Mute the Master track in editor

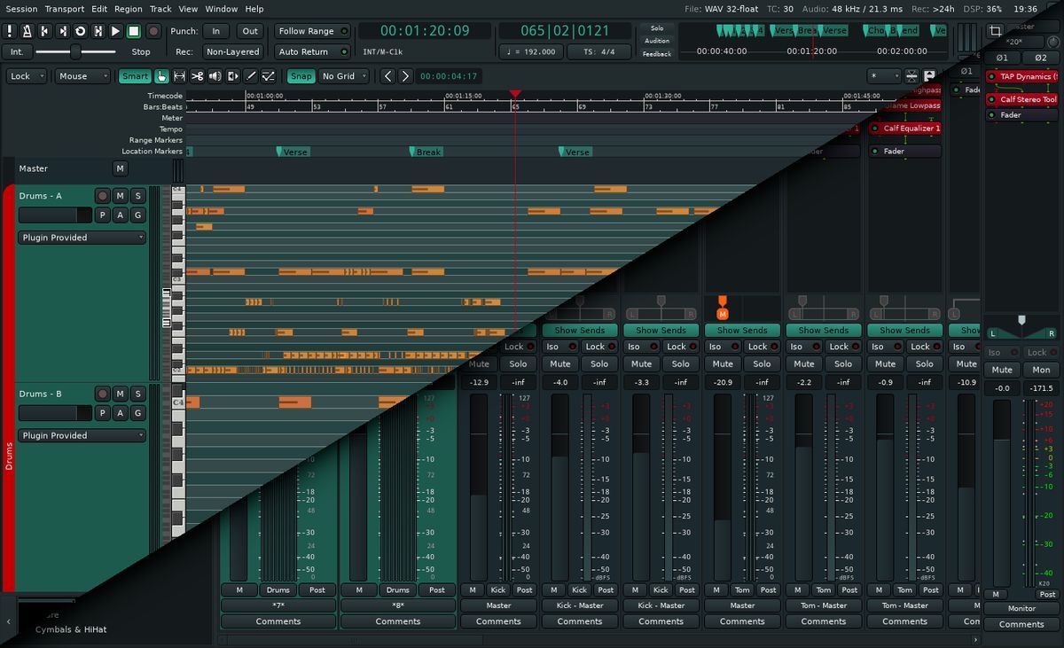(121, 168)
